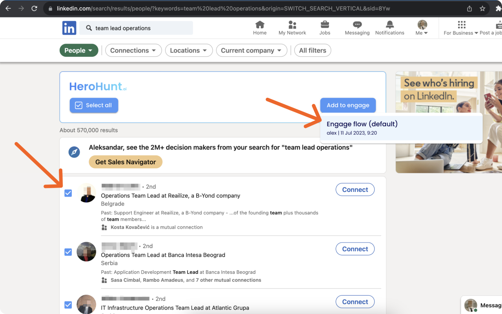Open the Connections filter dropdown
Viewport: 502px width, 314px height.
coord(133,50)
